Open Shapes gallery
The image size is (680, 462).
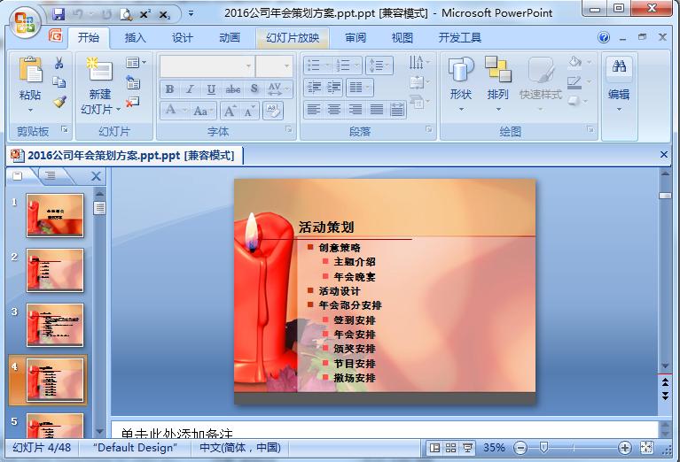[460, 82]
